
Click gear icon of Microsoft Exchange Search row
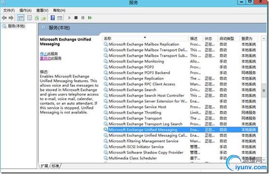(x=106, y=90)
